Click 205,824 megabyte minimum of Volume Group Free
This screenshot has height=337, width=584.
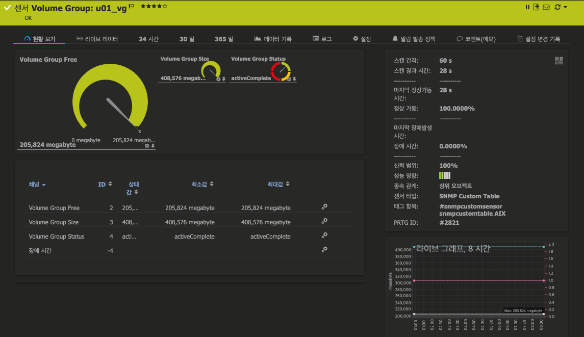190,208
